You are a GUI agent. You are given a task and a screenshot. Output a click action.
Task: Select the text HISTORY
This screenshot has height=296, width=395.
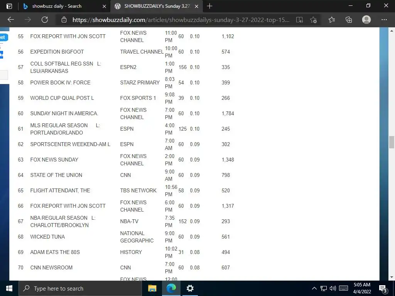[x=131, y=252]
